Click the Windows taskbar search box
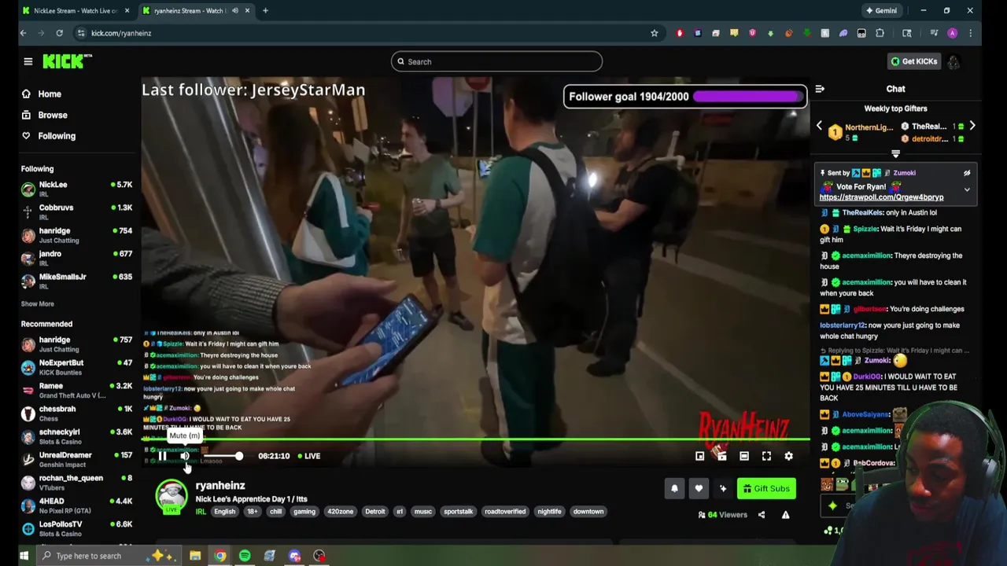This screenshot has width=1007, height=566. (109, 556)
